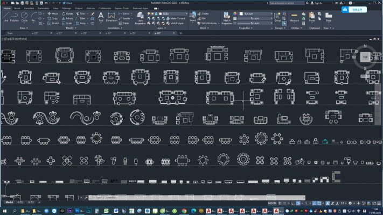Activate the Circle tool
Viewport: 383px width, 215px height.
coord(25,16)
